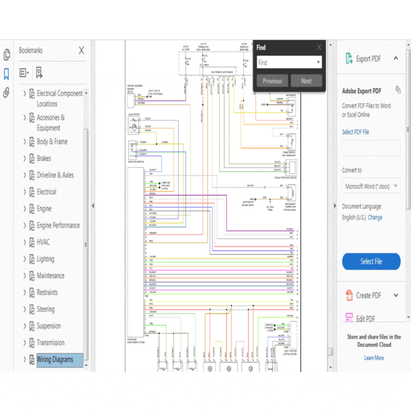Open the Page Thumbnails panel icon
Viewport: 411px width, 411px height.
[7, 54]
